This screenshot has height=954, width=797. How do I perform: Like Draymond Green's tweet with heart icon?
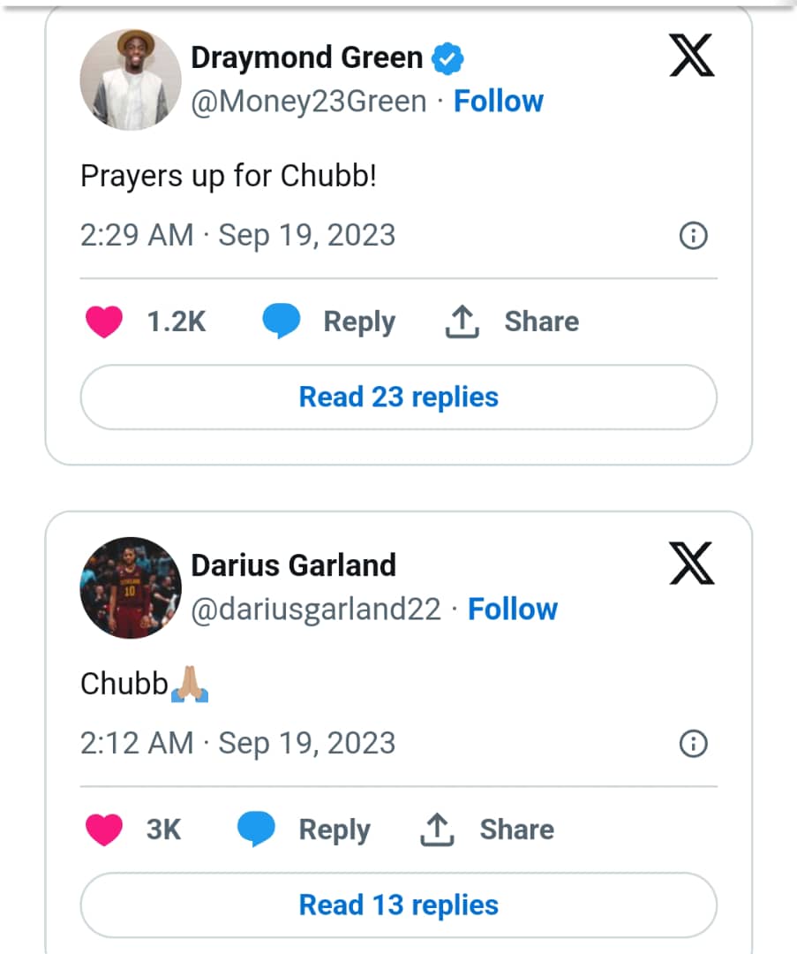coord(104,322)
